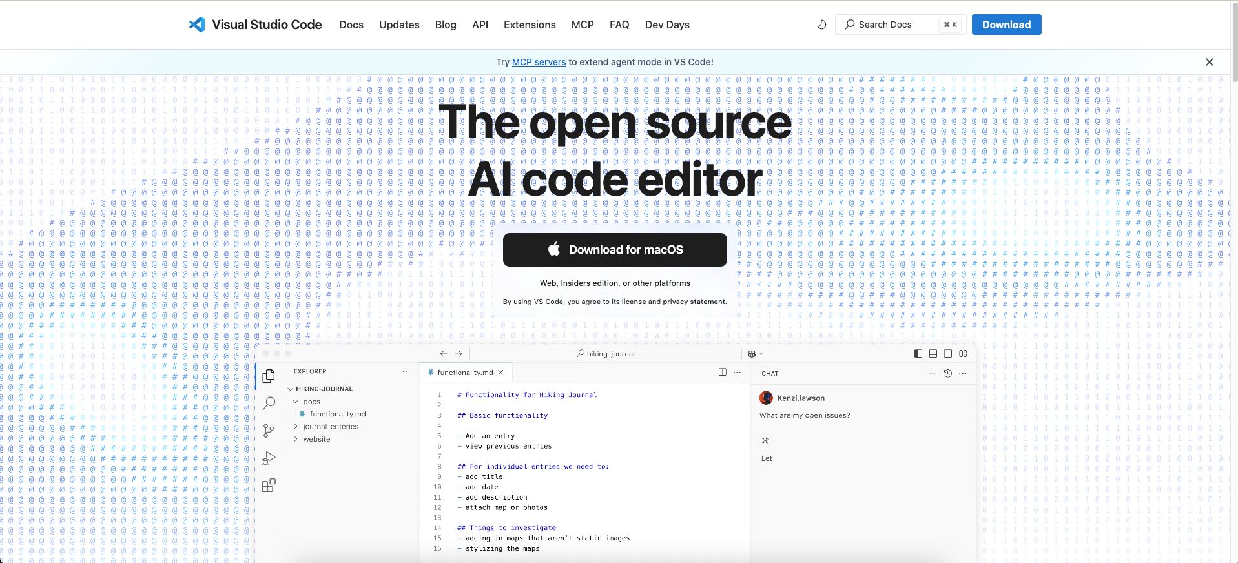Dismiss the MCP servers announcement banner

pyautogui.click(x=1210, y=62)
